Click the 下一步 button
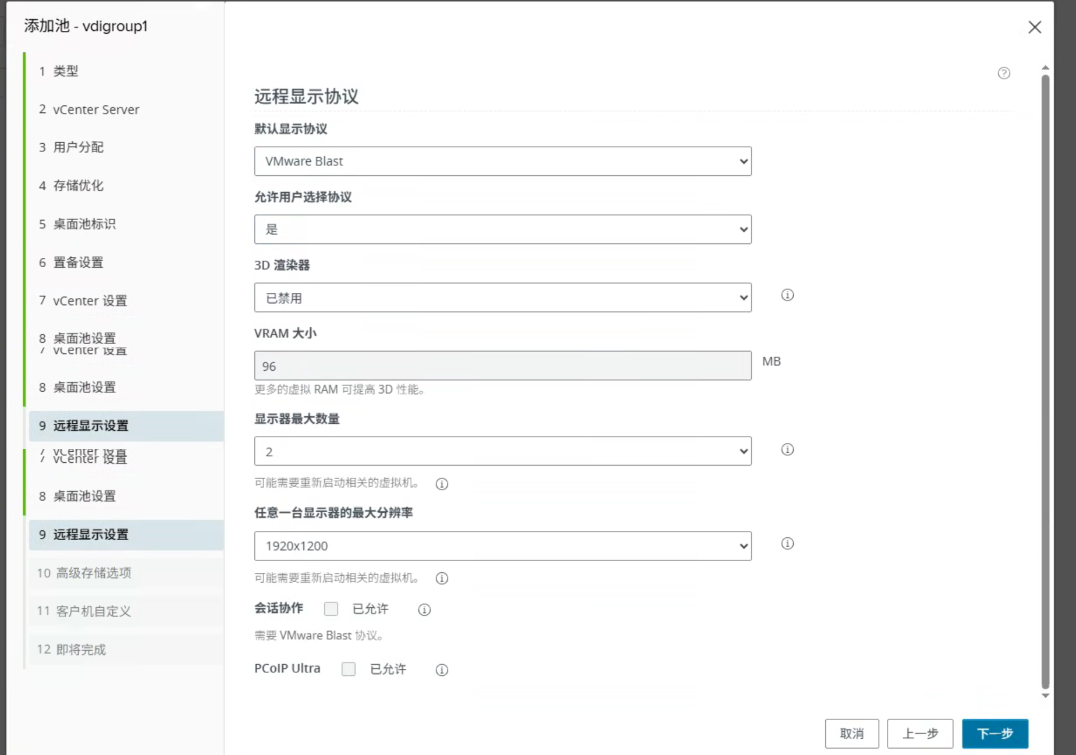Viewport: 1076px width, 755px height. pos(995,733)
